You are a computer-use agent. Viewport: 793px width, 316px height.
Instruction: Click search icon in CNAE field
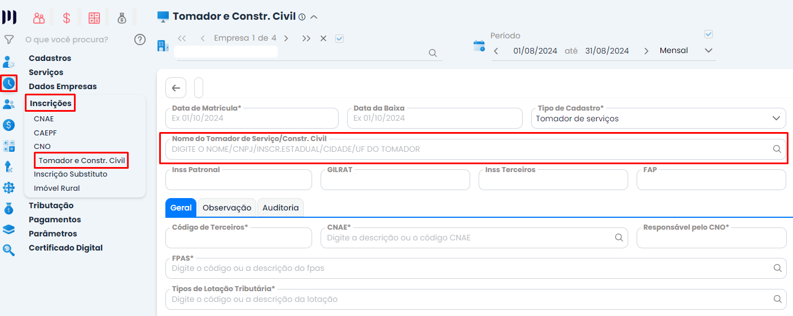[x=619, y=238]
